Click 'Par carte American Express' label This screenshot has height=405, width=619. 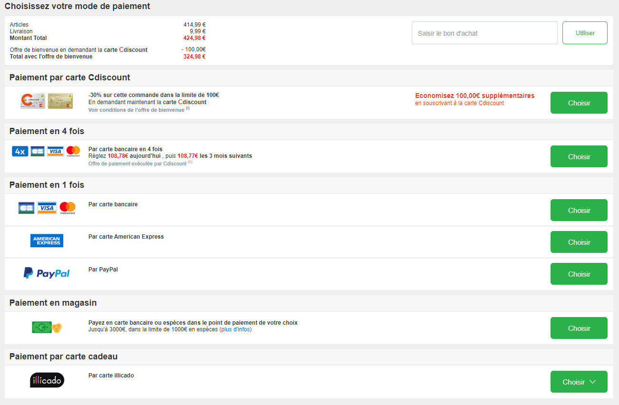tap(126, 237)
